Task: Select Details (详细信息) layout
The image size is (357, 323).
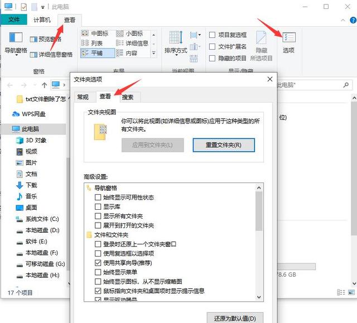Action: (132, 43)
